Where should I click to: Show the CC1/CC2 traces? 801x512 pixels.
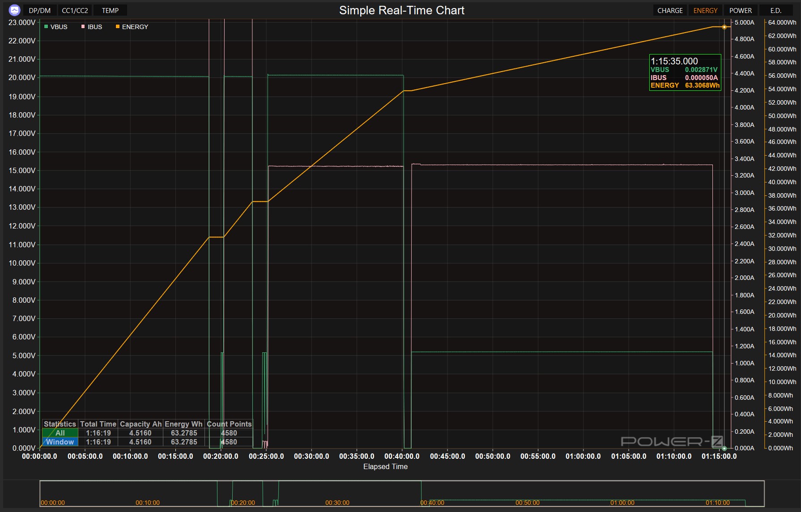click(x=75, y=10)
